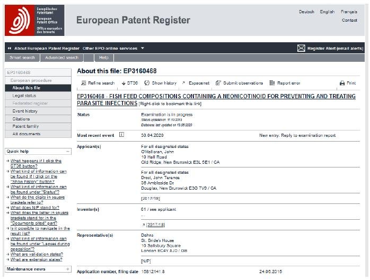Viewport: 370px width, 280px height.
Task: Print the page with the Print icon
Action: [x=342, y=83]
